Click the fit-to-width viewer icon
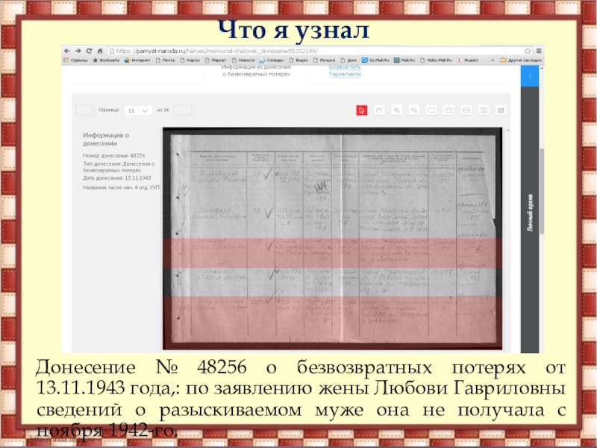The height and width of the screenshot is (448, 597). [466, 111]
